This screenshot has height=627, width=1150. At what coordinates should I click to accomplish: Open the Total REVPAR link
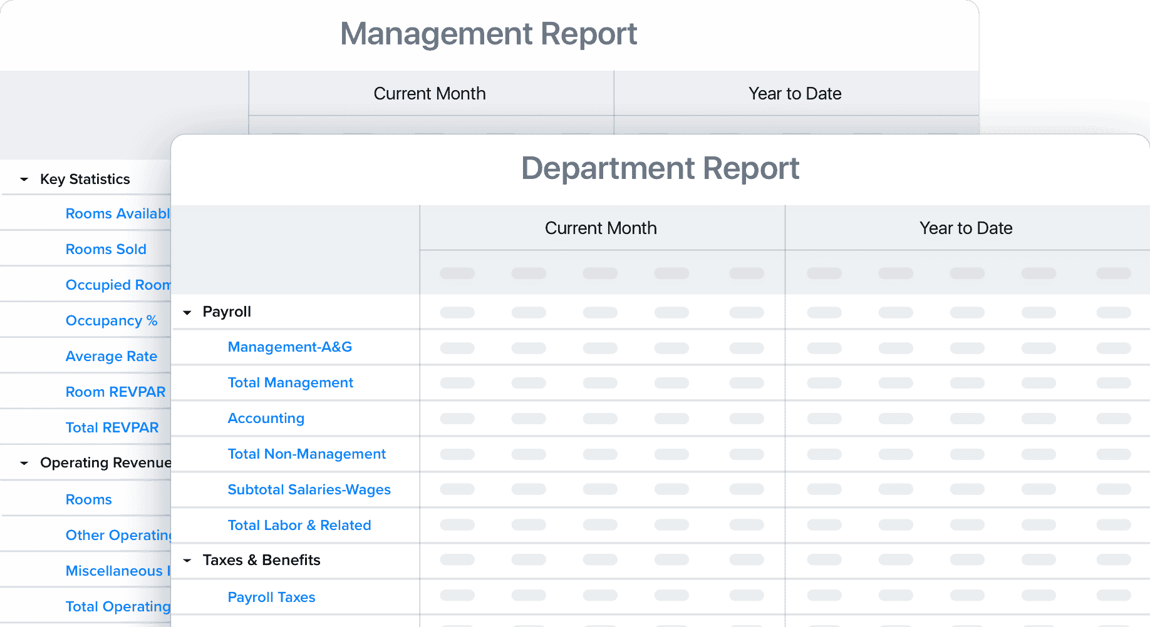(x=112, y=427)
